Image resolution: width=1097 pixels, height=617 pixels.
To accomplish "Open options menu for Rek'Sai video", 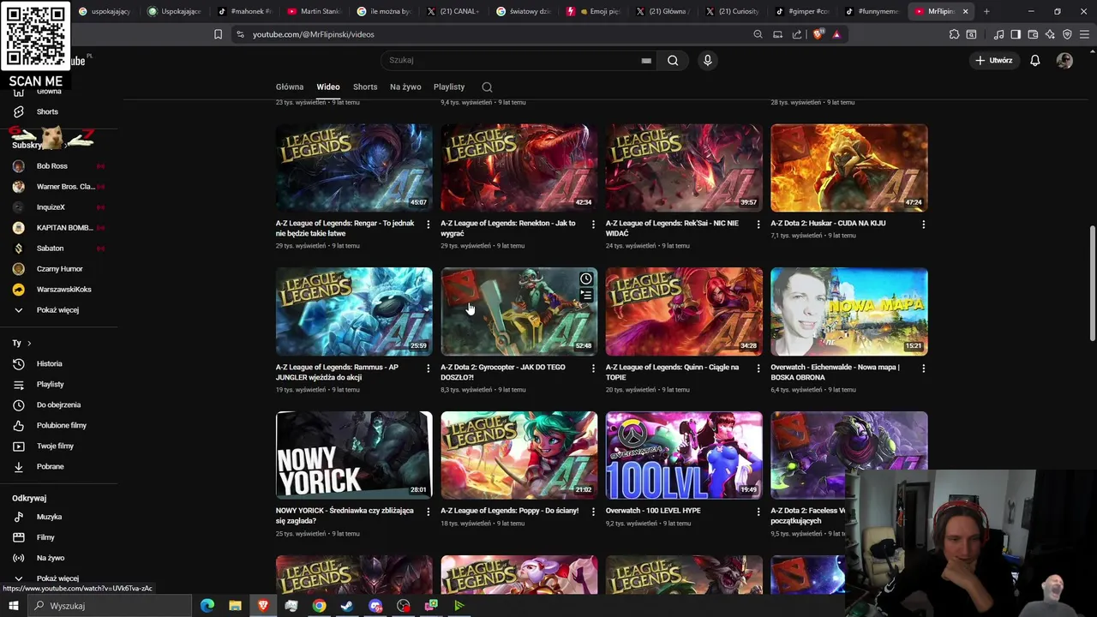I will pyautogui.click(x=758, y=224).
